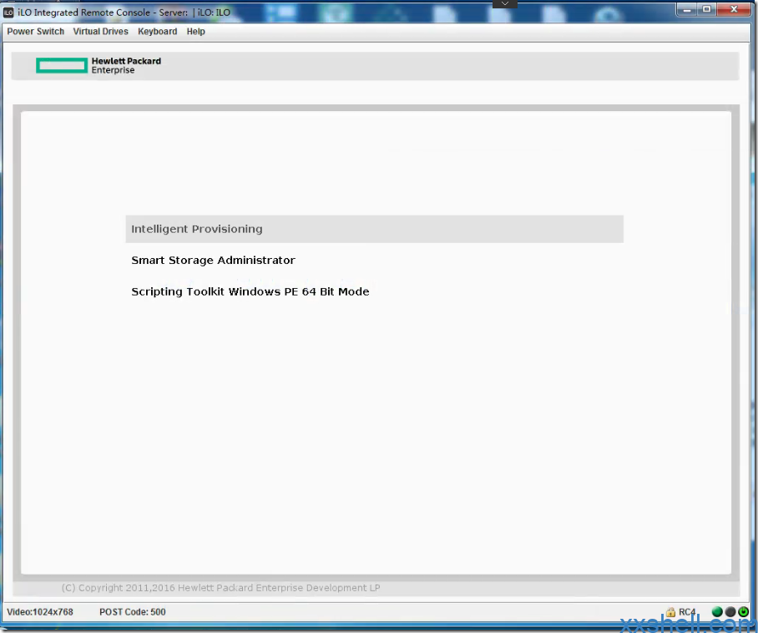
Task: Click the RC4 encryption lock icon
Action: tap(670, 612)
